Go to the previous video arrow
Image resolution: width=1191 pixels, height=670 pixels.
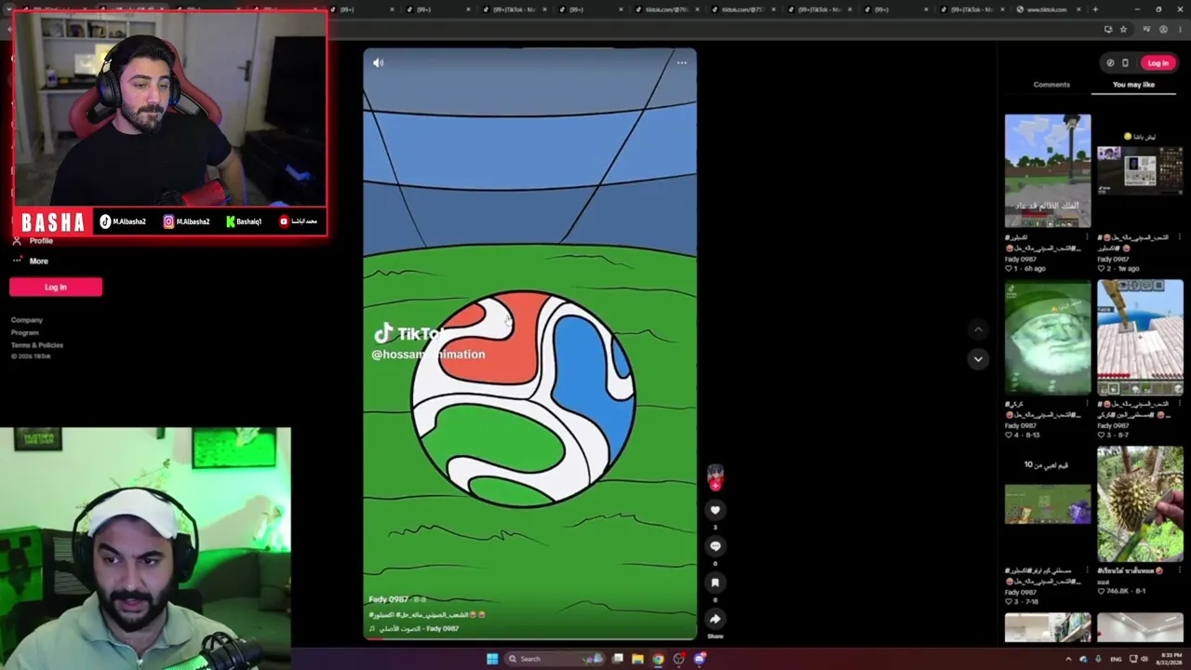click(978, 329)
